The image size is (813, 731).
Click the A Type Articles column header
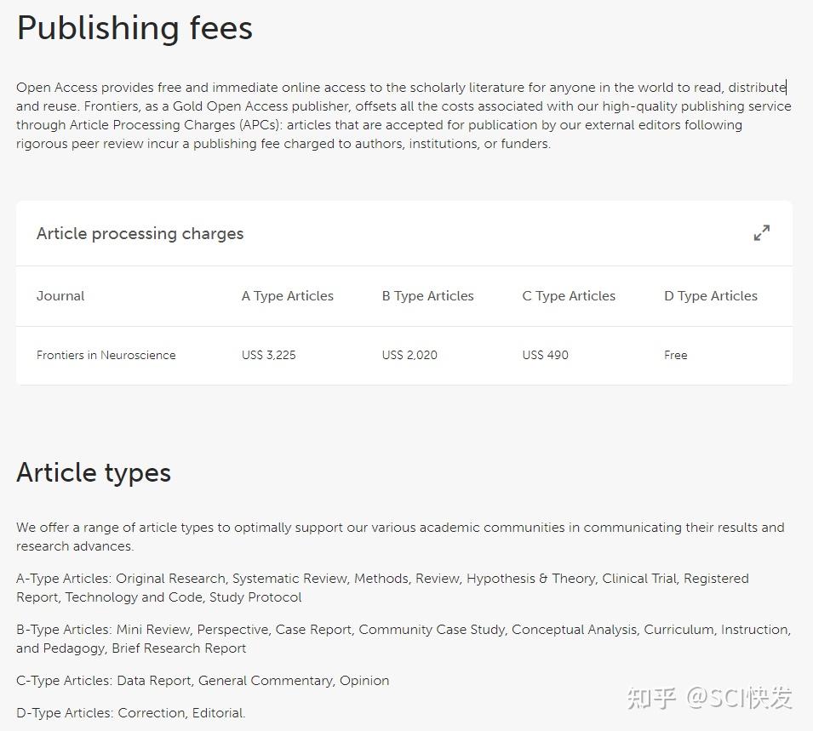click(x=287, y=296)
